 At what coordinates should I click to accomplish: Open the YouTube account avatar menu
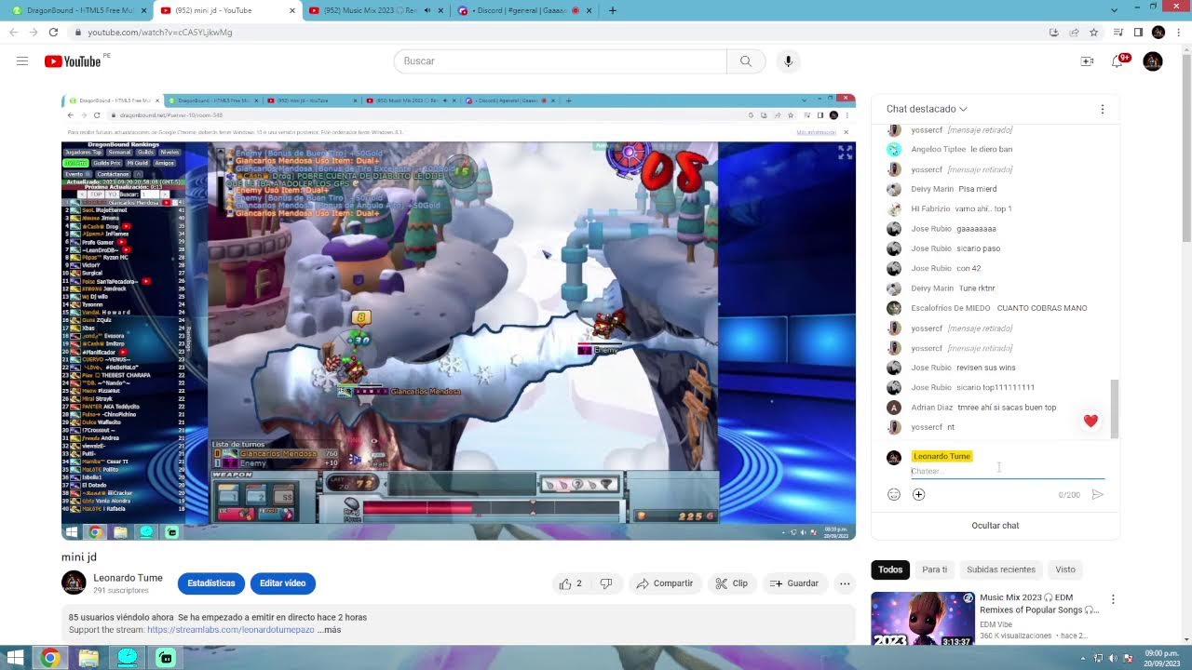[x=1153, y=61]
